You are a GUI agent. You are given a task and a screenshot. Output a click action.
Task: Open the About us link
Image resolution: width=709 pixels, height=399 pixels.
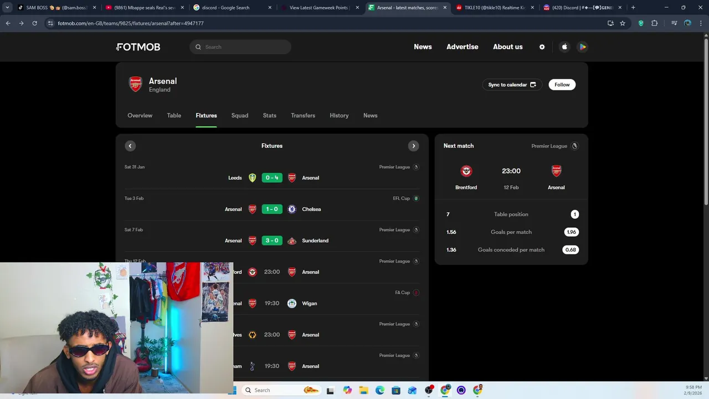508,47
